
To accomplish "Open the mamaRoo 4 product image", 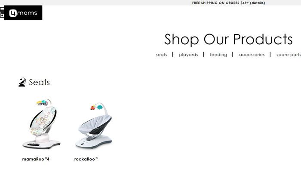I will (41, 124).
